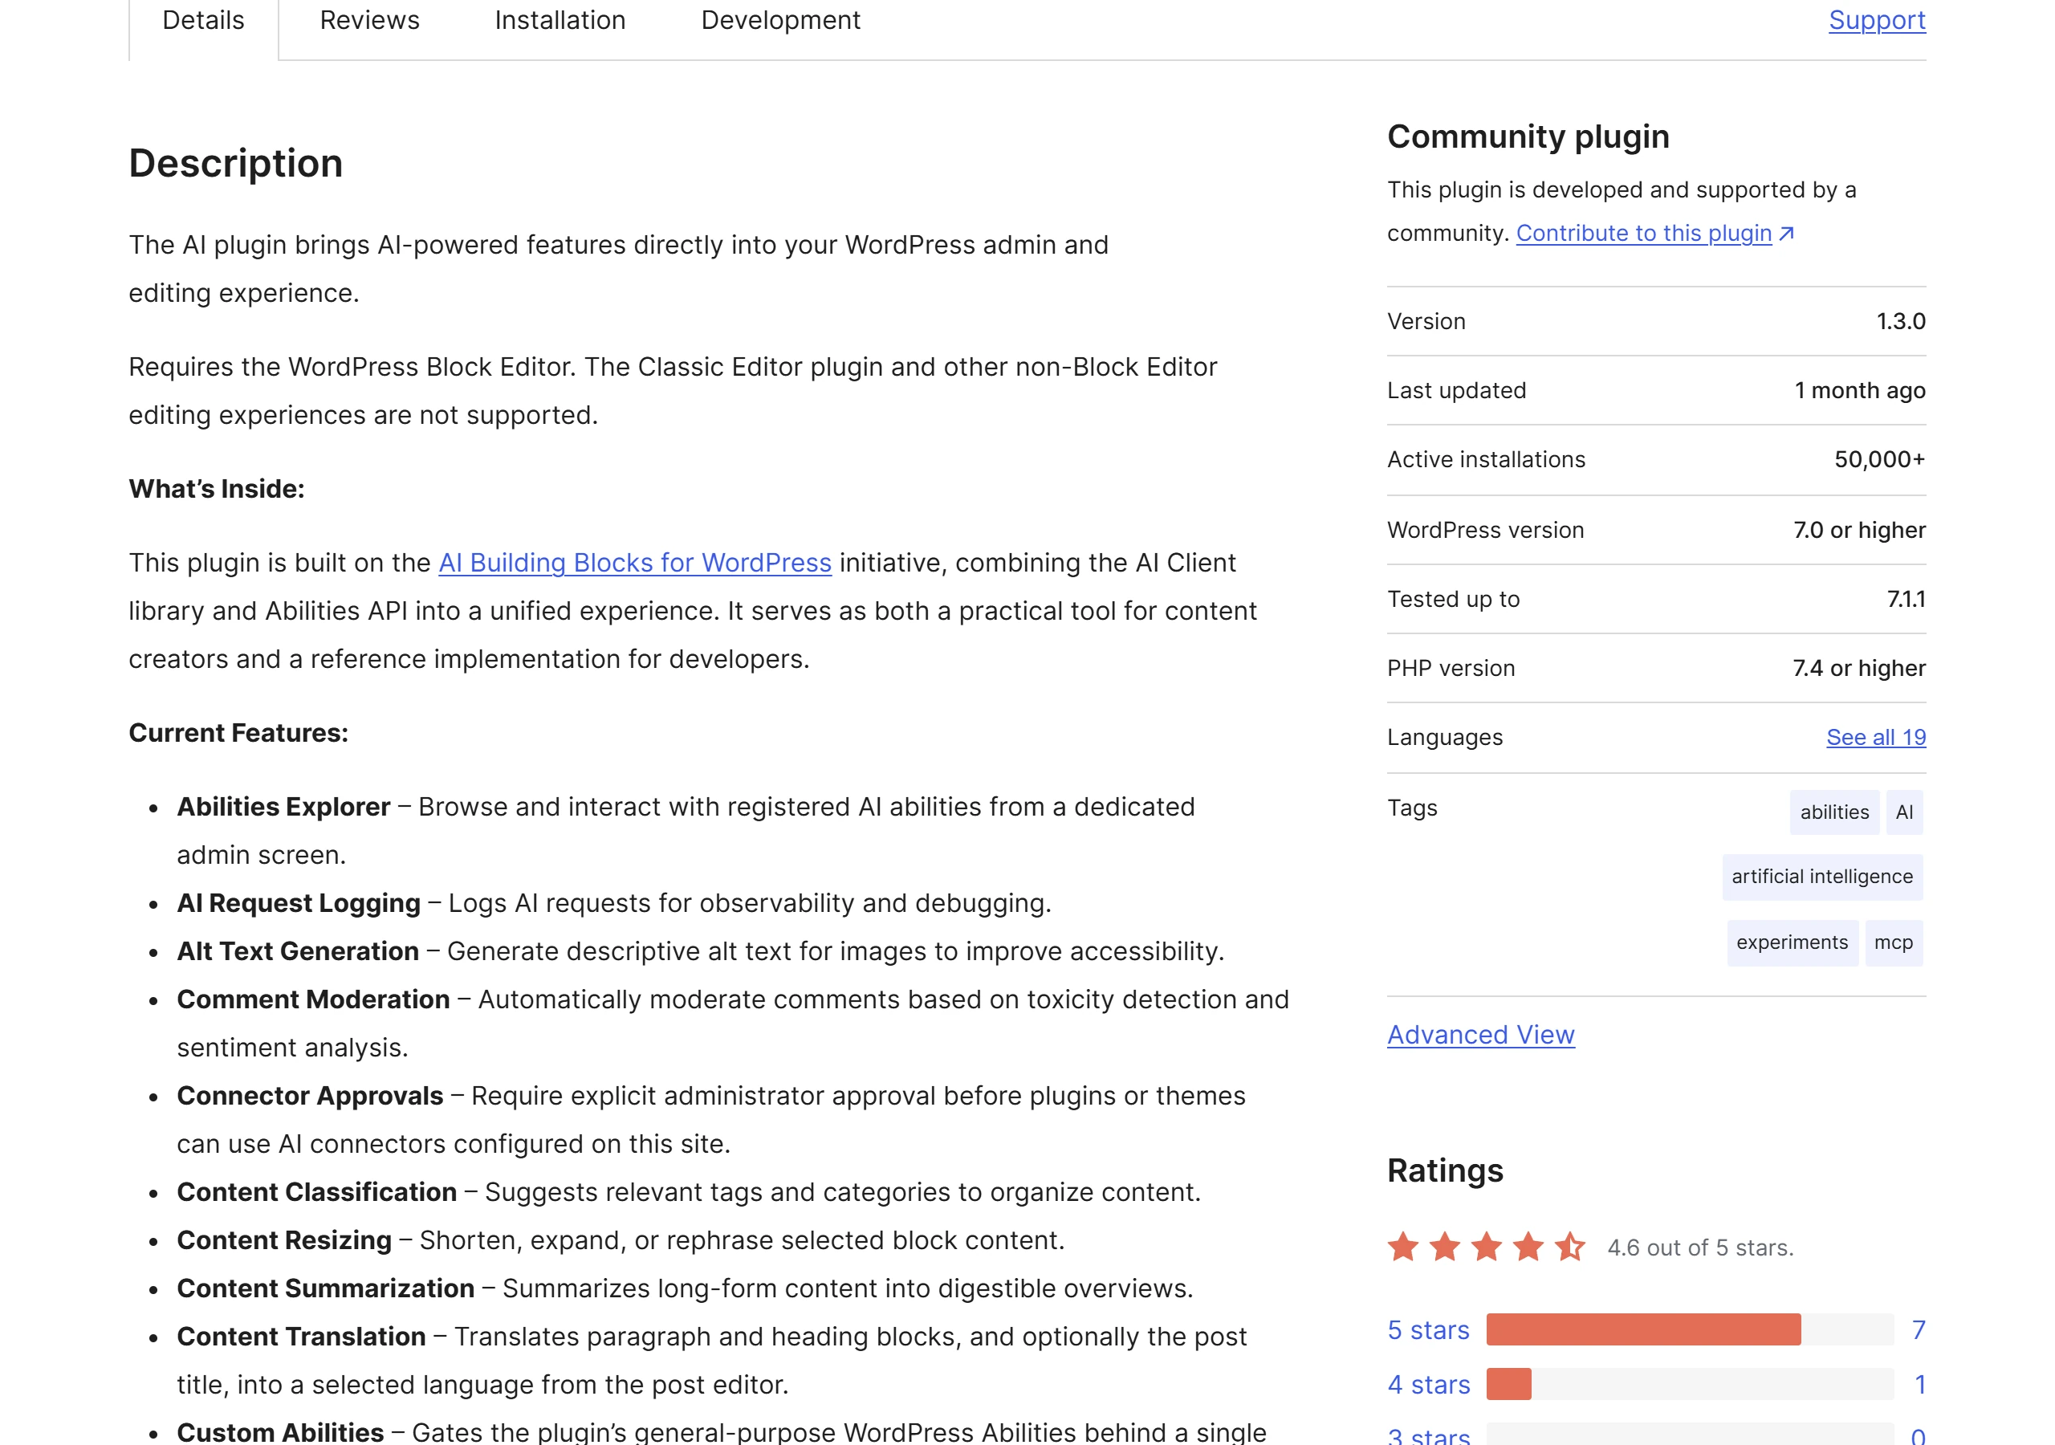Click the Ratings heading

coord(1445,1171)
